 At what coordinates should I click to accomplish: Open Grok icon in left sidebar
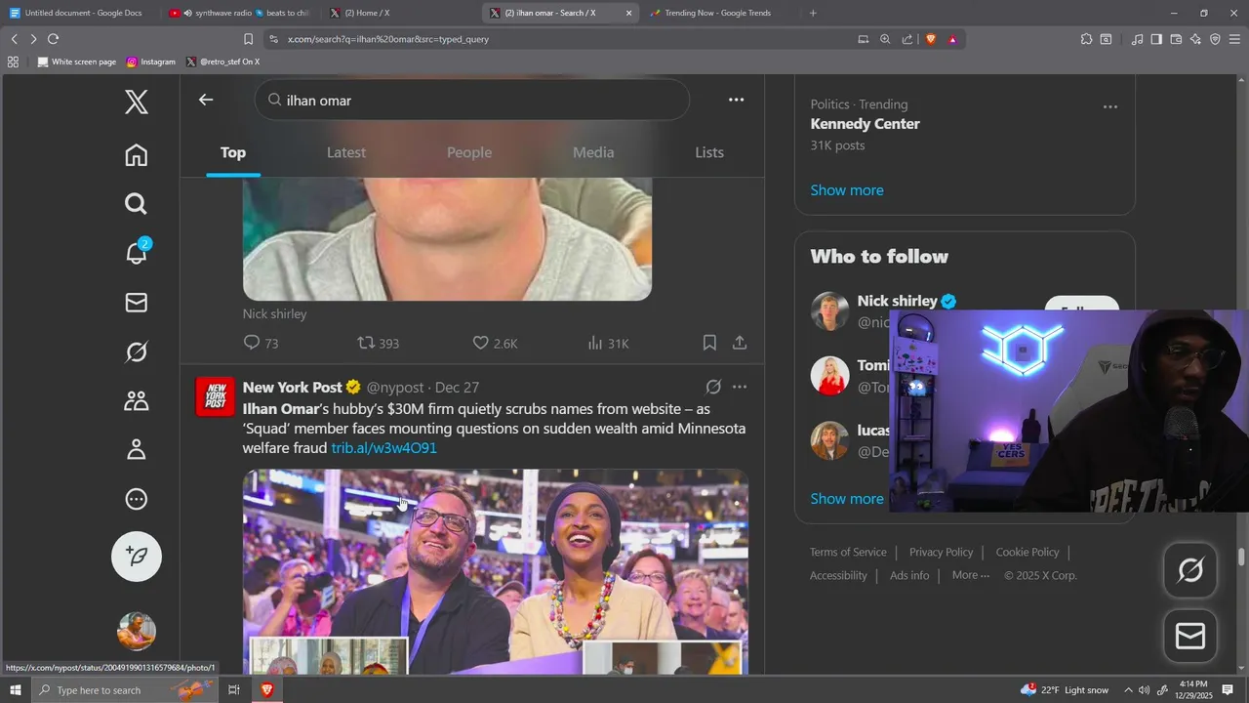click(x=137, y=351)
